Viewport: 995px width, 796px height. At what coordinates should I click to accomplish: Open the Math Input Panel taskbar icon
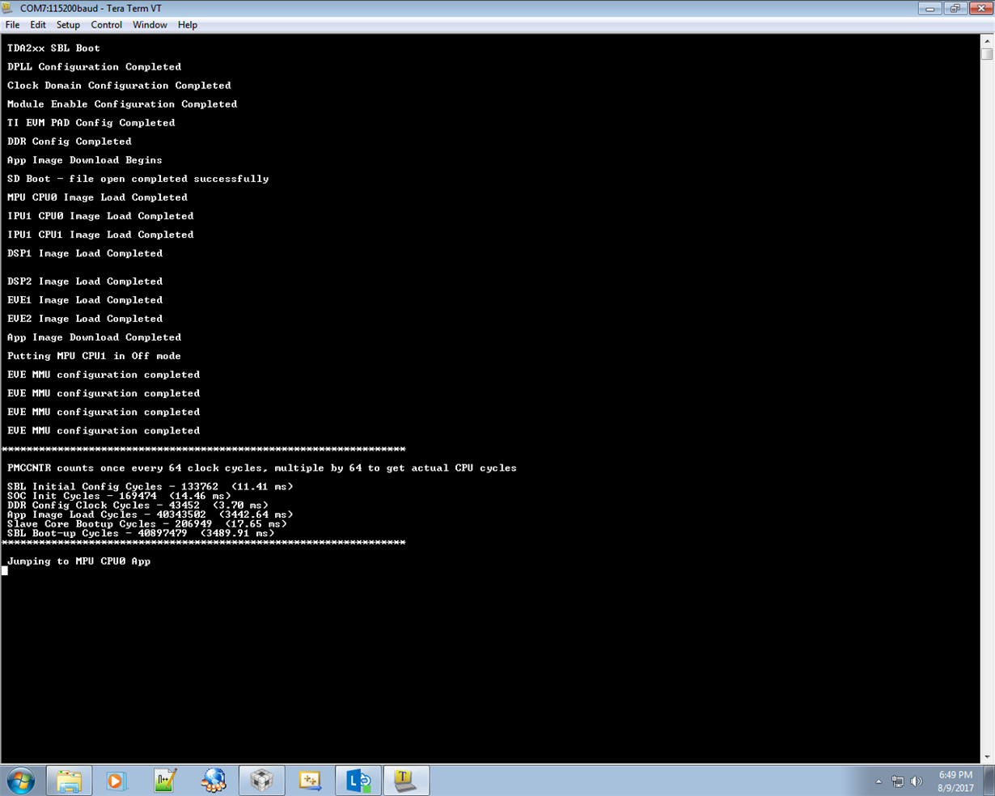tap(310, 781)
